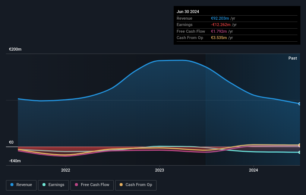Click the pink Free Cash Flow legend dot
The width and height of the screenshot is (306, 195).
tap(76, 185)
